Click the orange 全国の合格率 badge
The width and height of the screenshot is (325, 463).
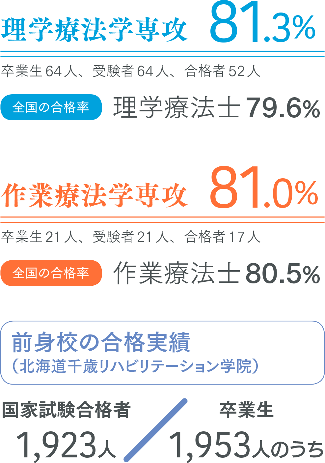[x=51, y=273]
